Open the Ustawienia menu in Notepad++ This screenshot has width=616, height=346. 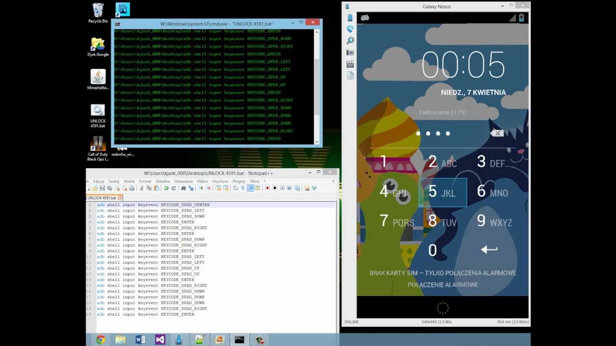pyautogui.click(x=183, y=181)
